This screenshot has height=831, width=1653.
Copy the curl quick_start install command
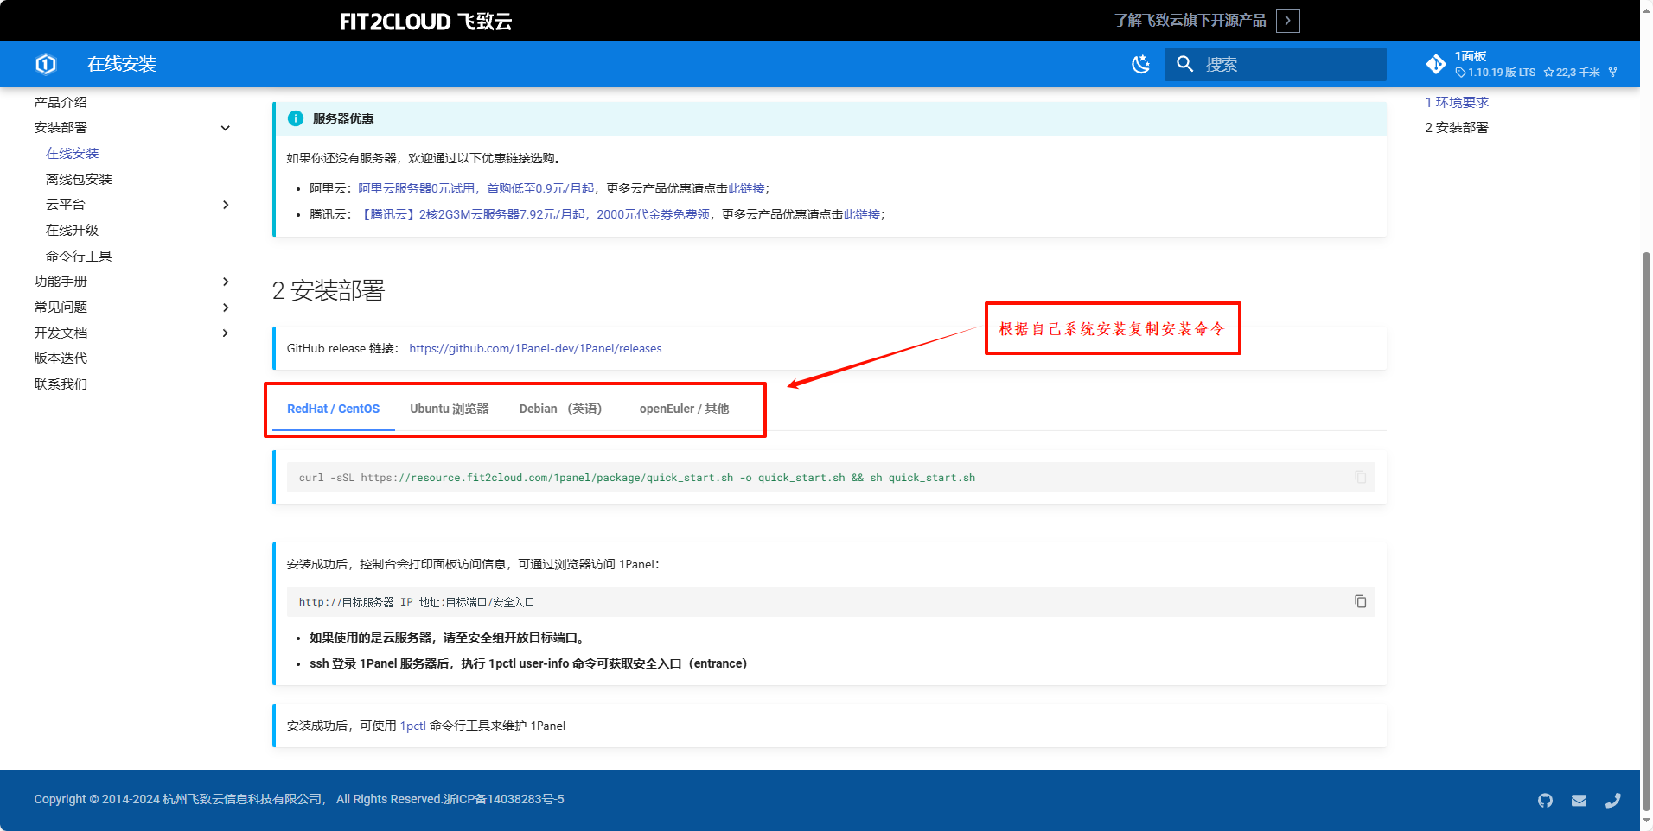click(x=1361, y=477)
